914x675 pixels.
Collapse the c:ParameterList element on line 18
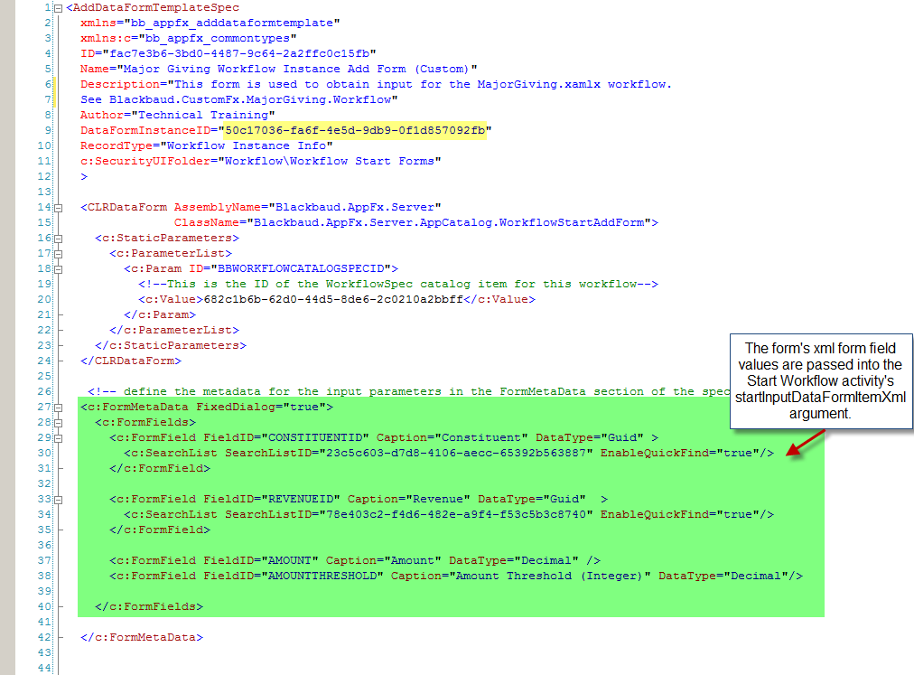[x=58, y=253]
